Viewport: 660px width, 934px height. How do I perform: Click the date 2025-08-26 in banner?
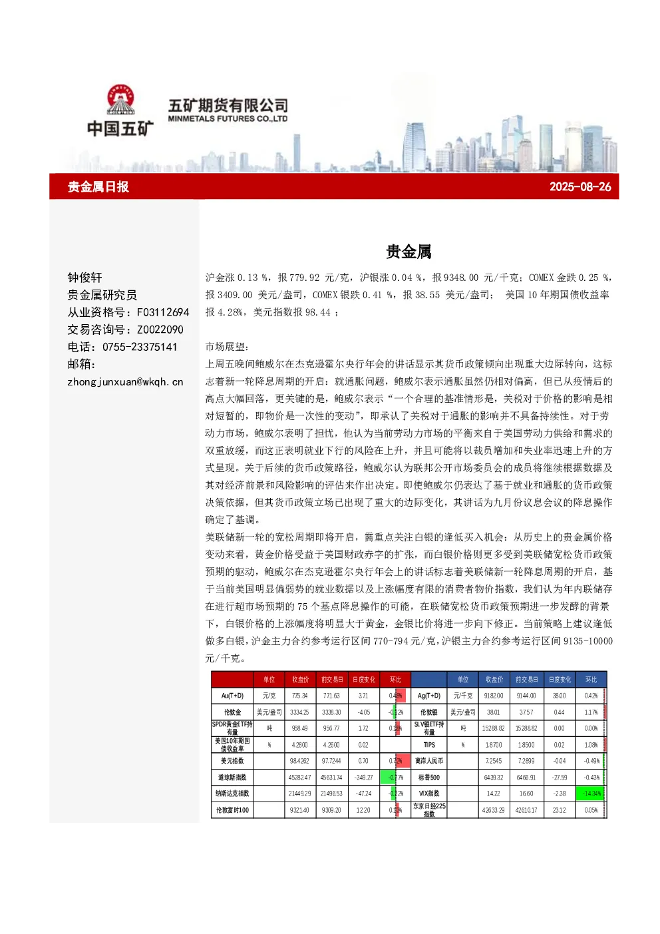[580, 187]
